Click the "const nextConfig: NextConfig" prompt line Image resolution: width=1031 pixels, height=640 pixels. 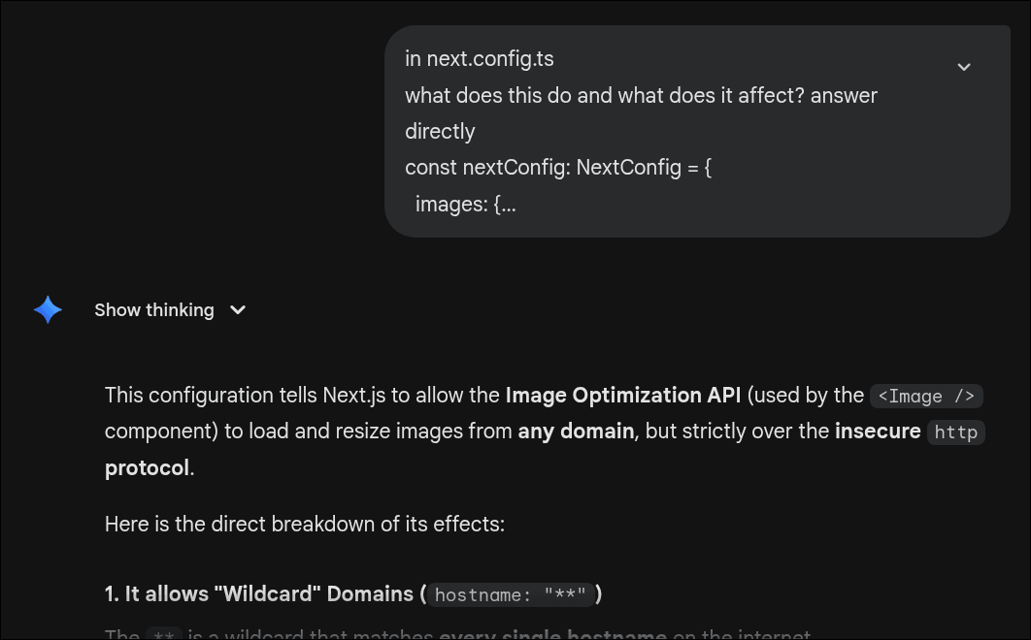(x=558, y=168)
